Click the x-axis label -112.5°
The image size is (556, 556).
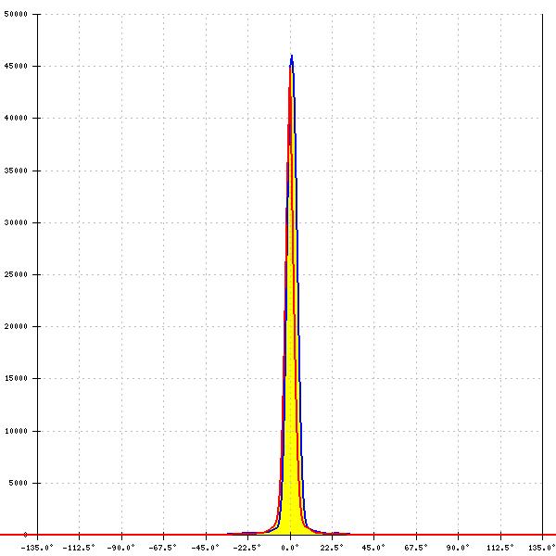click(x=79, y=548)
